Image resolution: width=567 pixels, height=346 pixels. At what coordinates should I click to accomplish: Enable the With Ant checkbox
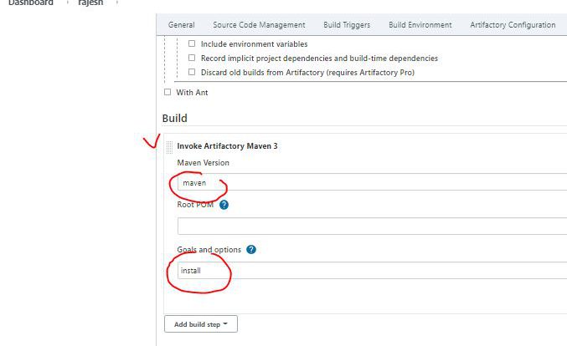coord(168,92)
